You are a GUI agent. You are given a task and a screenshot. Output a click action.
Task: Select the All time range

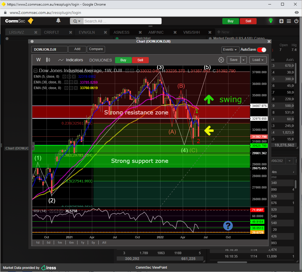pyautogui.click(x=104, y=242)
